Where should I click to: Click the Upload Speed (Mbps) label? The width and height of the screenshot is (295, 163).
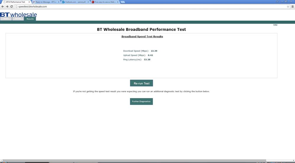pos(134,55)
